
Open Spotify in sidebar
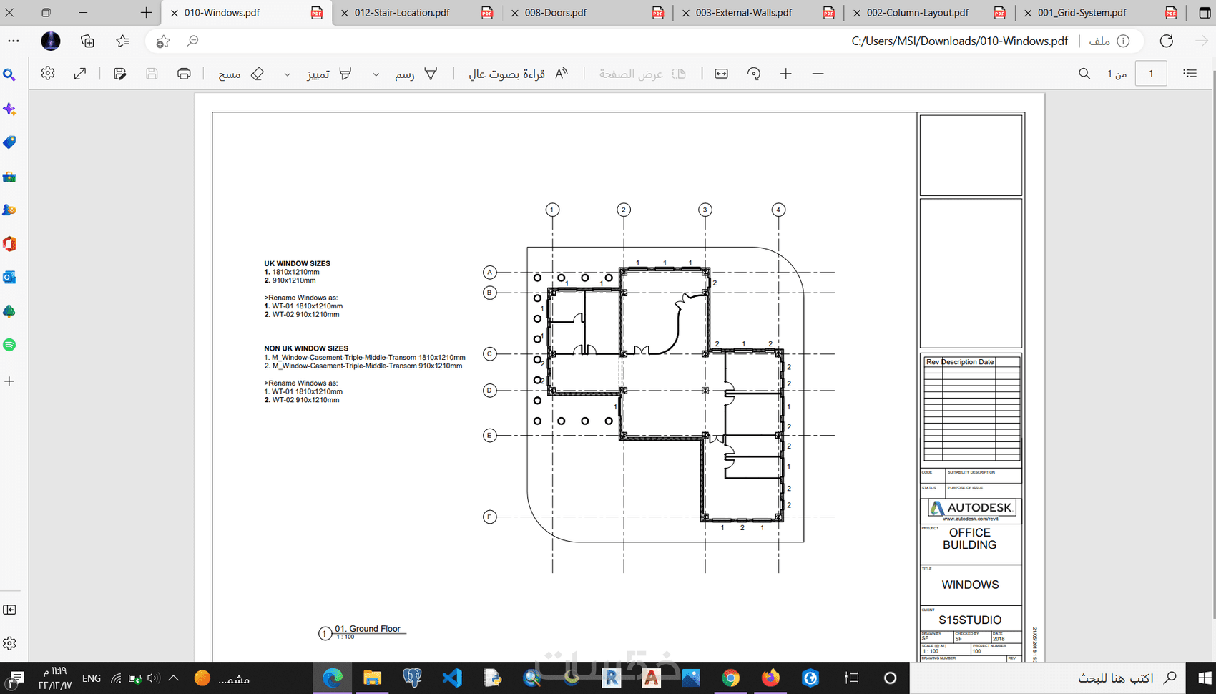(x=9, y=345)
